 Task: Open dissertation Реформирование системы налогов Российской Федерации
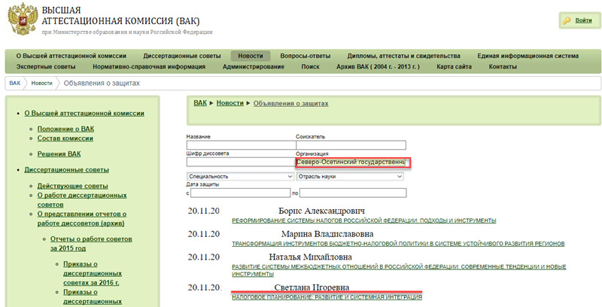pos(364,220)
